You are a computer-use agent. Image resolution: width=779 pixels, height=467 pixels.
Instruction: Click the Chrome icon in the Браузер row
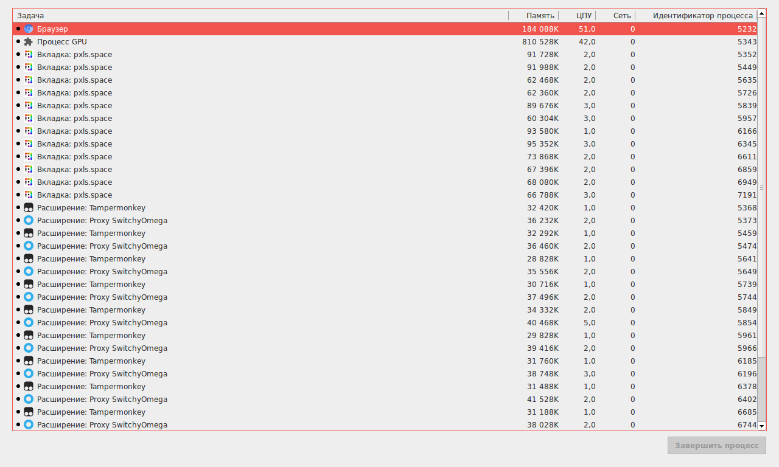coord(29,29)
